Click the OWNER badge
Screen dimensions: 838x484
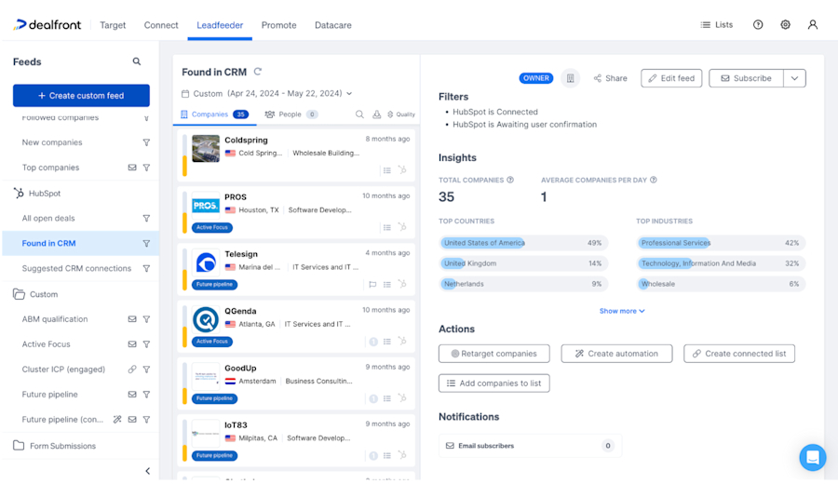(536, 78)
